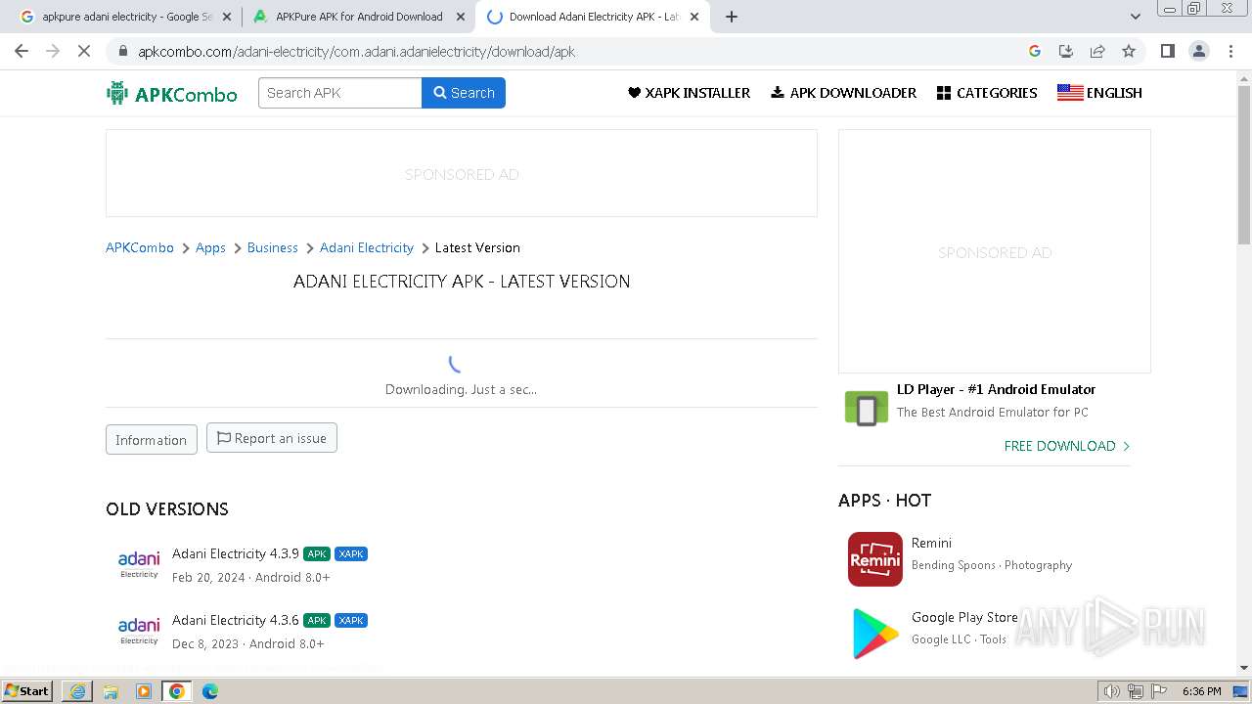Open APK Downloader menu item
1252x704 pixels.
coord(843,93)
